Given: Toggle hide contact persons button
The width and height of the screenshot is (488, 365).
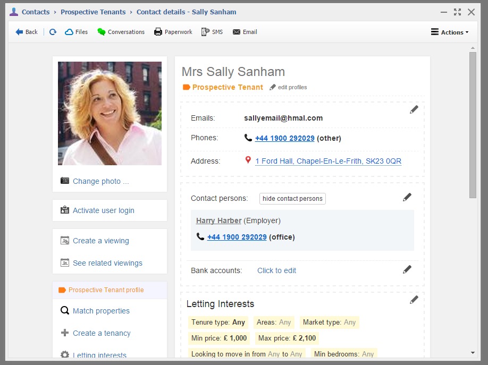Looking at the screenshot, I should 292,199.
